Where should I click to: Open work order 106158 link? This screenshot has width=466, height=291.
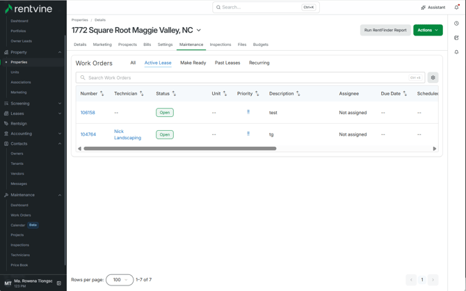88,113
